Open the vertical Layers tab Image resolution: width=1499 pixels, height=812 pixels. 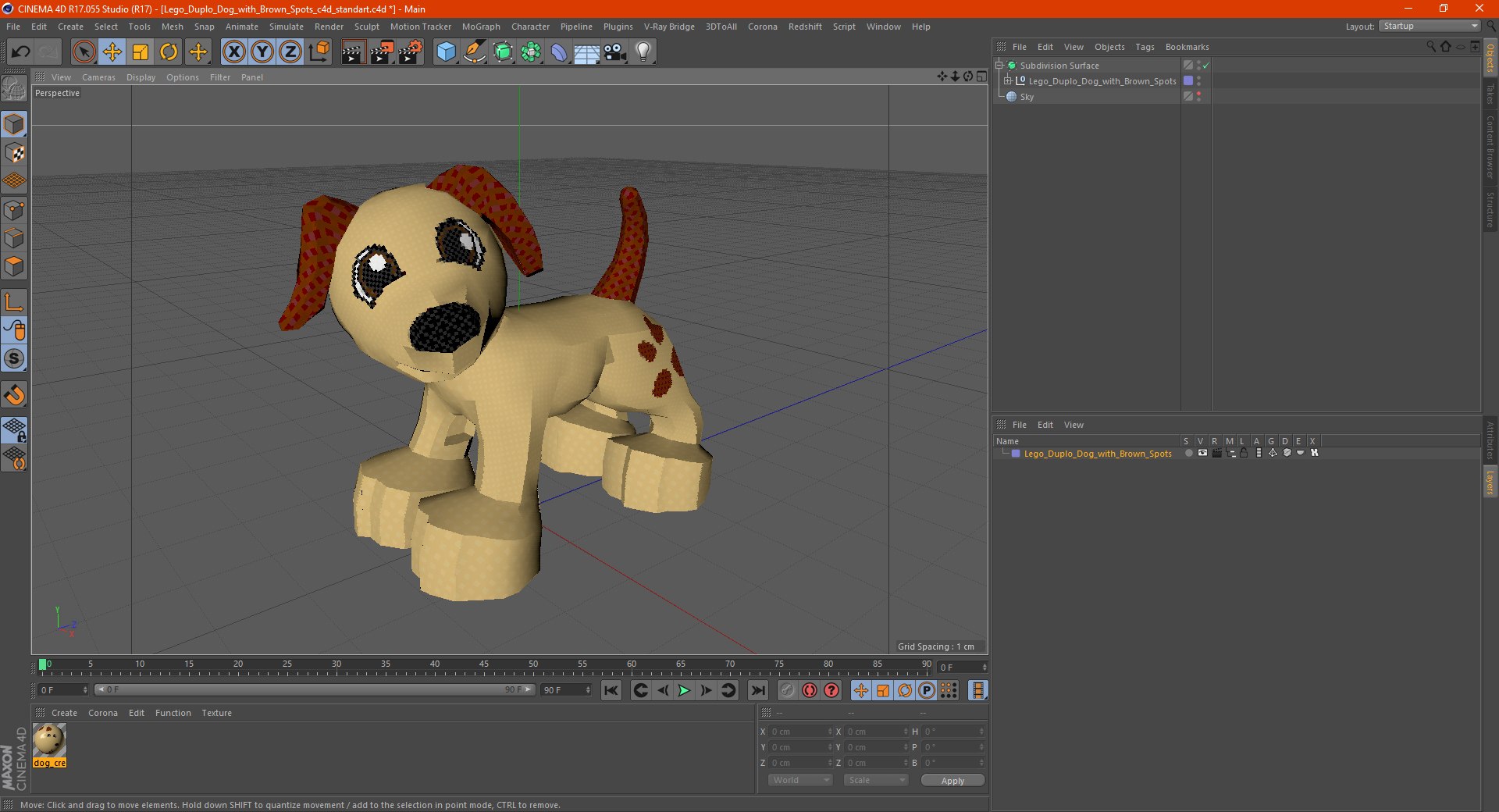(1490, 482)
